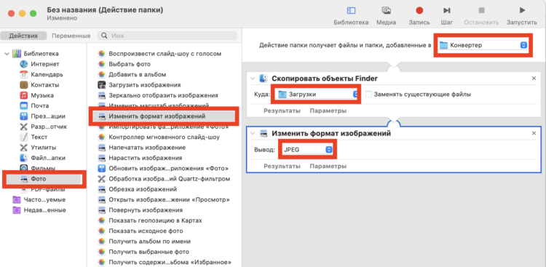The image size is (546, 267).
Task: Select action Изменить формат изображений in list
Action: [x=164, y=116]
